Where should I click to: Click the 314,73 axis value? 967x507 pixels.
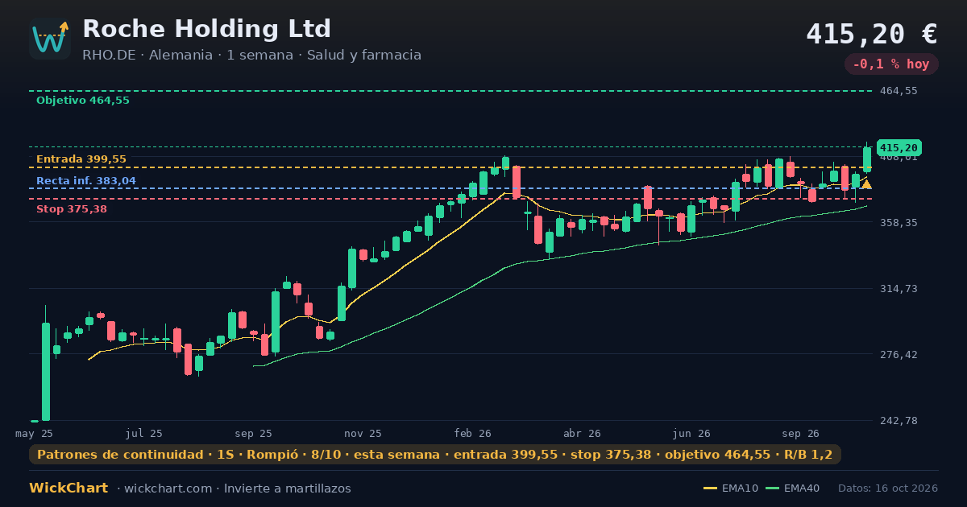[x=899, y=288]
